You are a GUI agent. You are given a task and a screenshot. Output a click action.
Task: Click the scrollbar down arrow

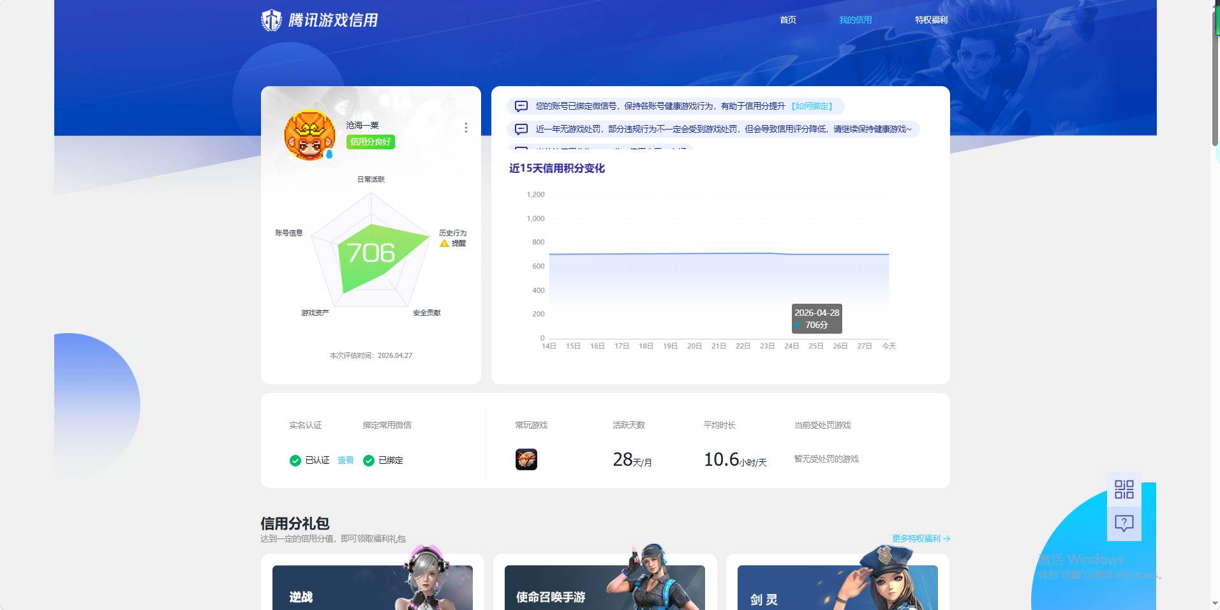click(x=1215, y=604)
